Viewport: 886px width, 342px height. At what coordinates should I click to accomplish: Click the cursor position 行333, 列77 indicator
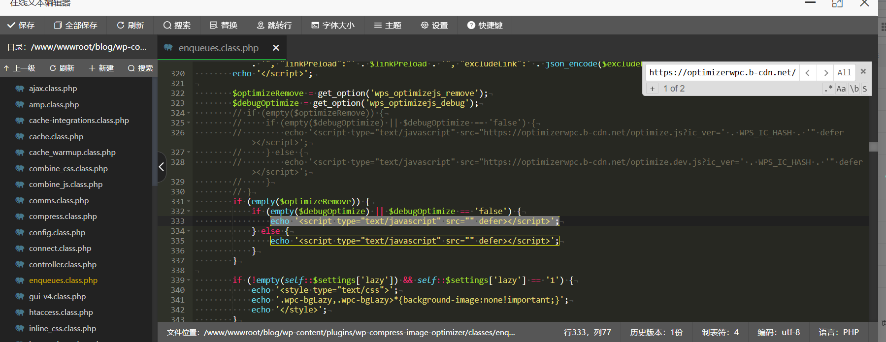pos(587,333)
